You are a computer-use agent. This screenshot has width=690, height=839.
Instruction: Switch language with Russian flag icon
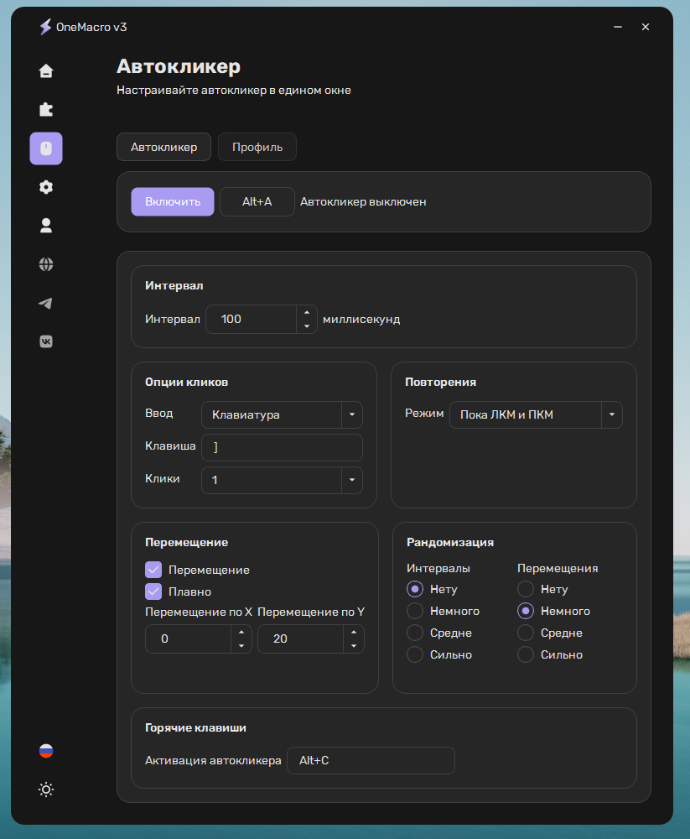(46, 751)
